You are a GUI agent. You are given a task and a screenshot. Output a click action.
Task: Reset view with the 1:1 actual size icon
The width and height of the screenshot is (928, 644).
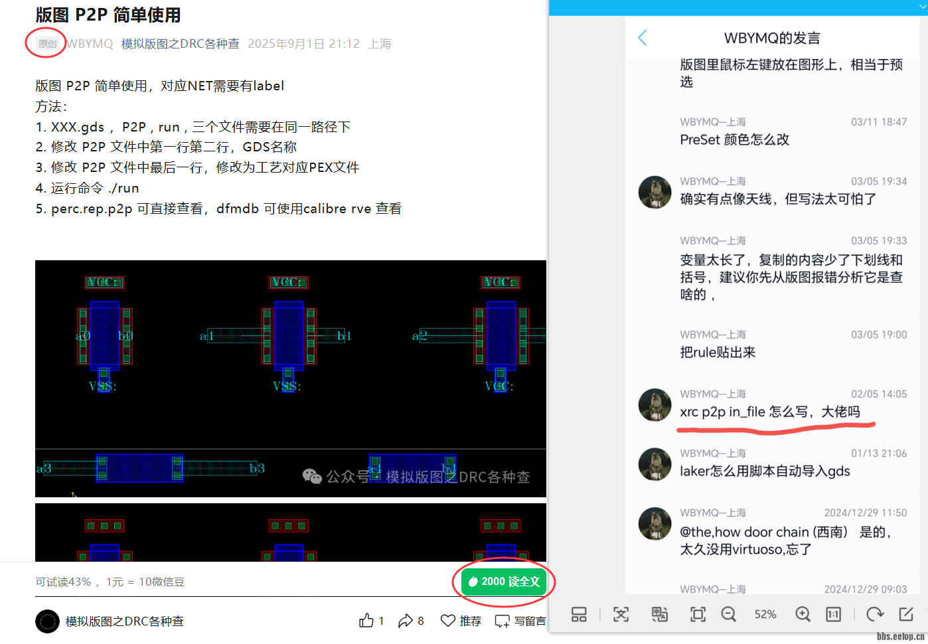[833, 614]
